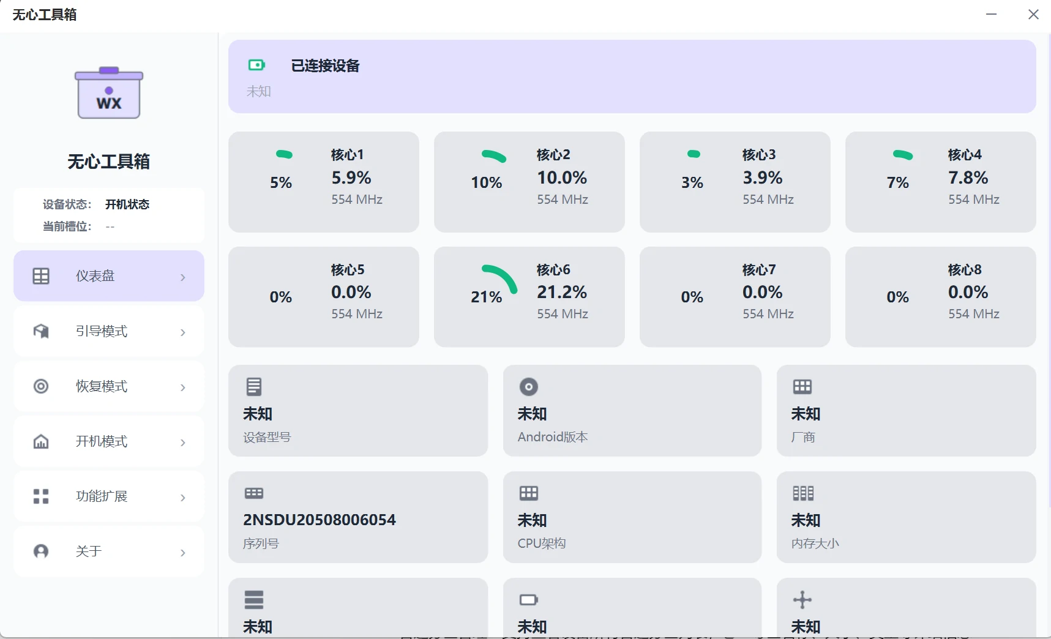
Task: Click the memory icon above 内存大小
Action: (803, 493)
